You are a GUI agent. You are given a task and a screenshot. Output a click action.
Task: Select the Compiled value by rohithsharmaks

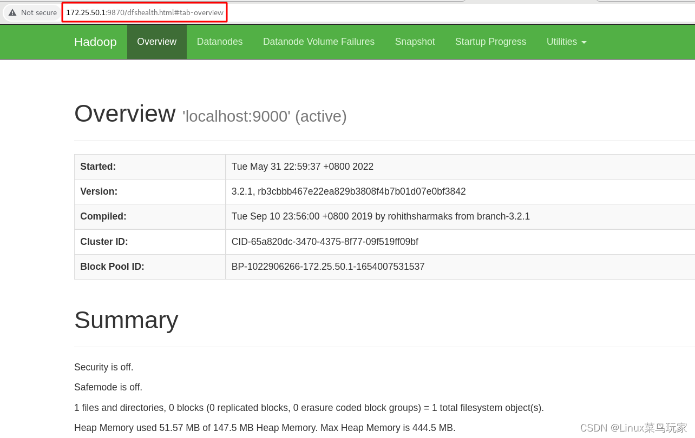click(x=381, y=216)
